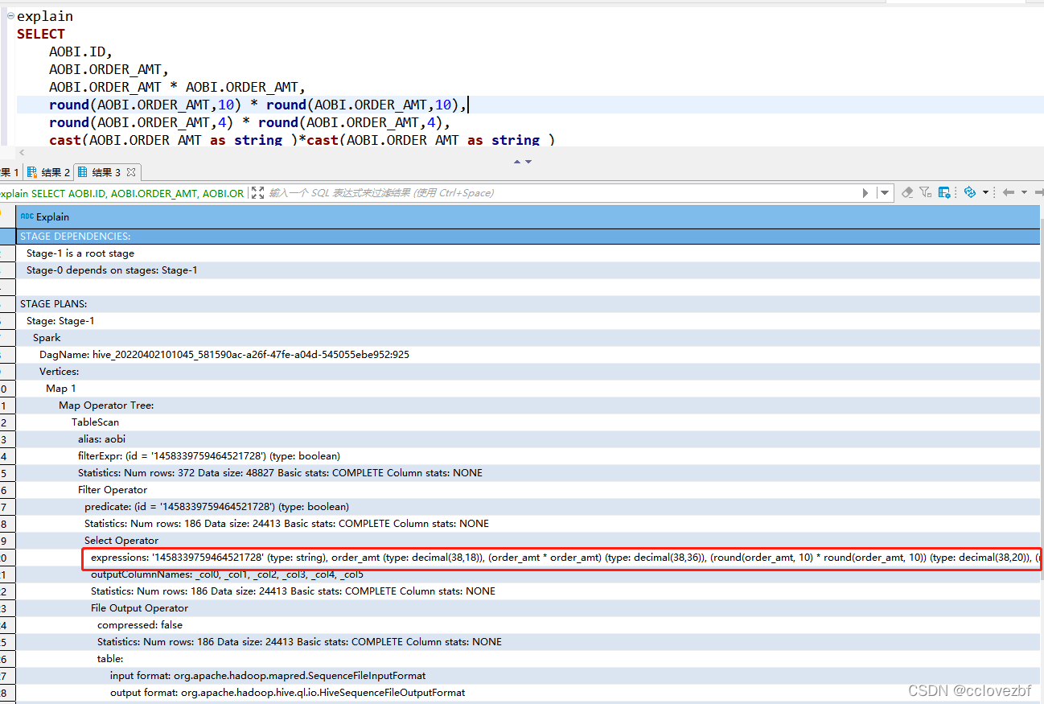Open the back-navigation history dropdown arrow
This screenshot has width=1044, height=704.
[1024, 192]
